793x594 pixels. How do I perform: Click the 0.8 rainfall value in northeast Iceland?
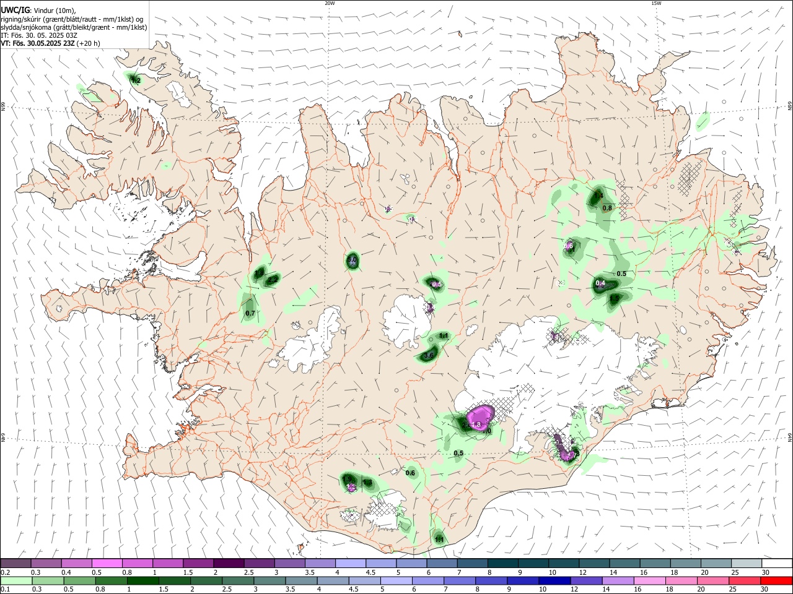pyautogui.click(x=607, y=208)
